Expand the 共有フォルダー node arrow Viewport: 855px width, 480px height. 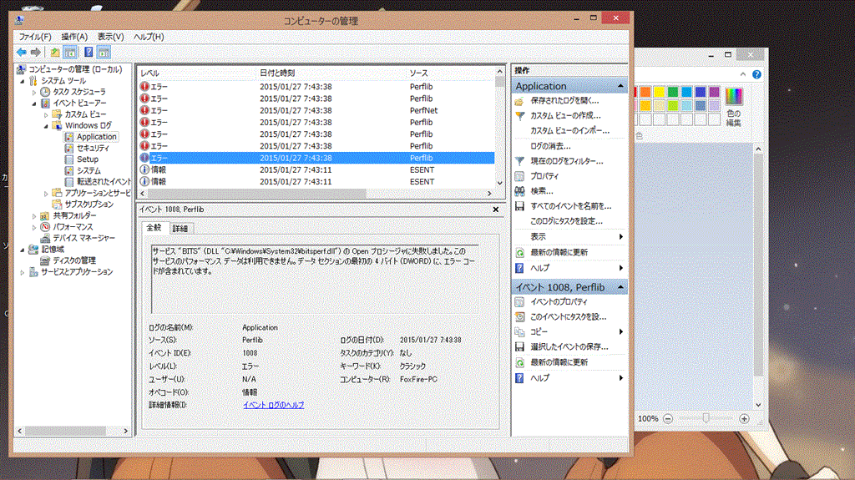(33, 216)
